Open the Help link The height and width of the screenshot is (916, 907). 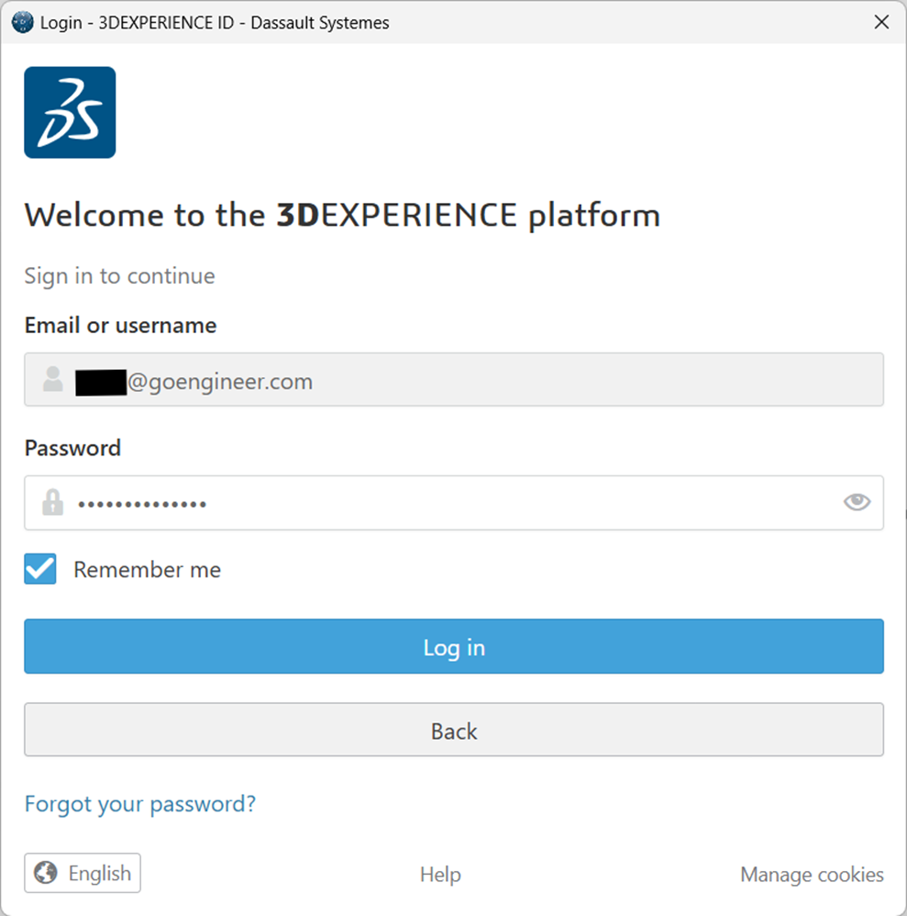440,875
